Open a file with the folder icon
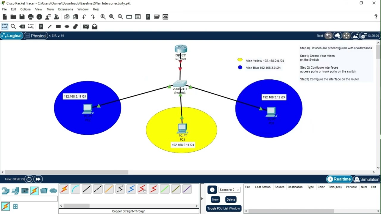 pyautogui.click(x=13, y=17)
